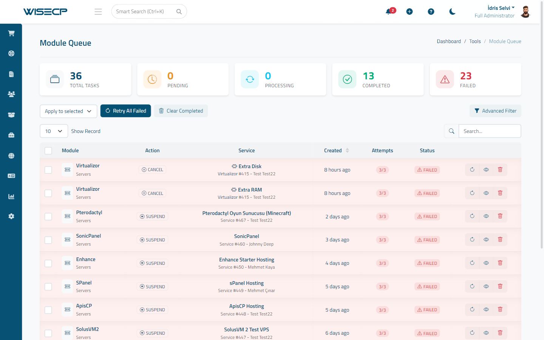Sort the table by Created column
The width and height of the screenshot is (544, 340).
pos(336,150)
